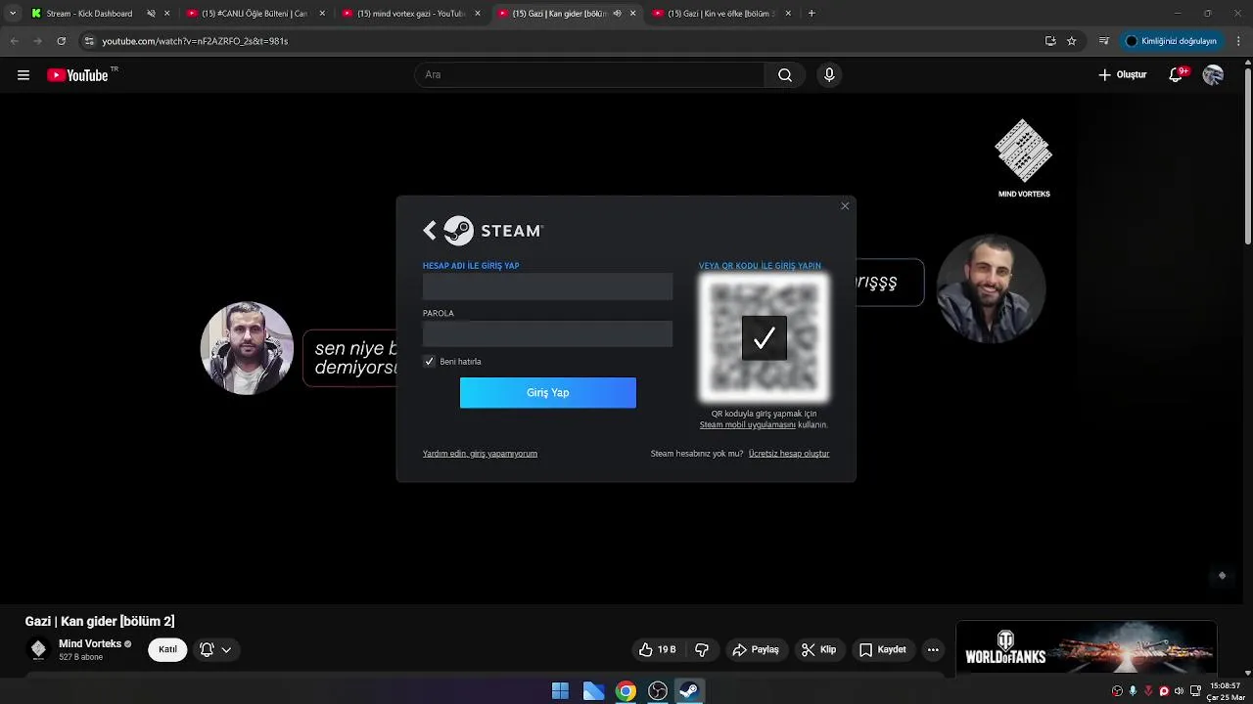Viewport: 1253px width, 704px height.
Task: Click the page vertical scrollbar
Action: point(1248,156)
